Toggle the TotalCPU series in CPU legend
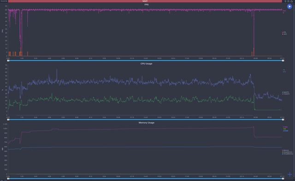Viewport: 295px width, 181px height. (x=286, y=94)
